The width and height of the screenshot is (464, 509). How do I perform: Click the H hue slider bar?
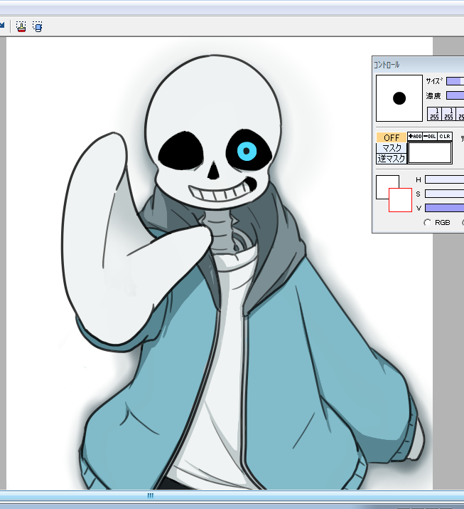(x=445, y=179)
